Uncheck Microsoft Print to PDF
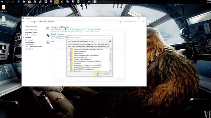 coord(71,57)
